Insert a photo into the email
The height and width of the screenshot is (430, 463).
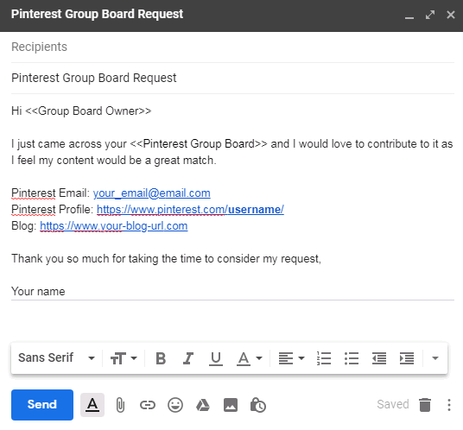click(231, 405)
